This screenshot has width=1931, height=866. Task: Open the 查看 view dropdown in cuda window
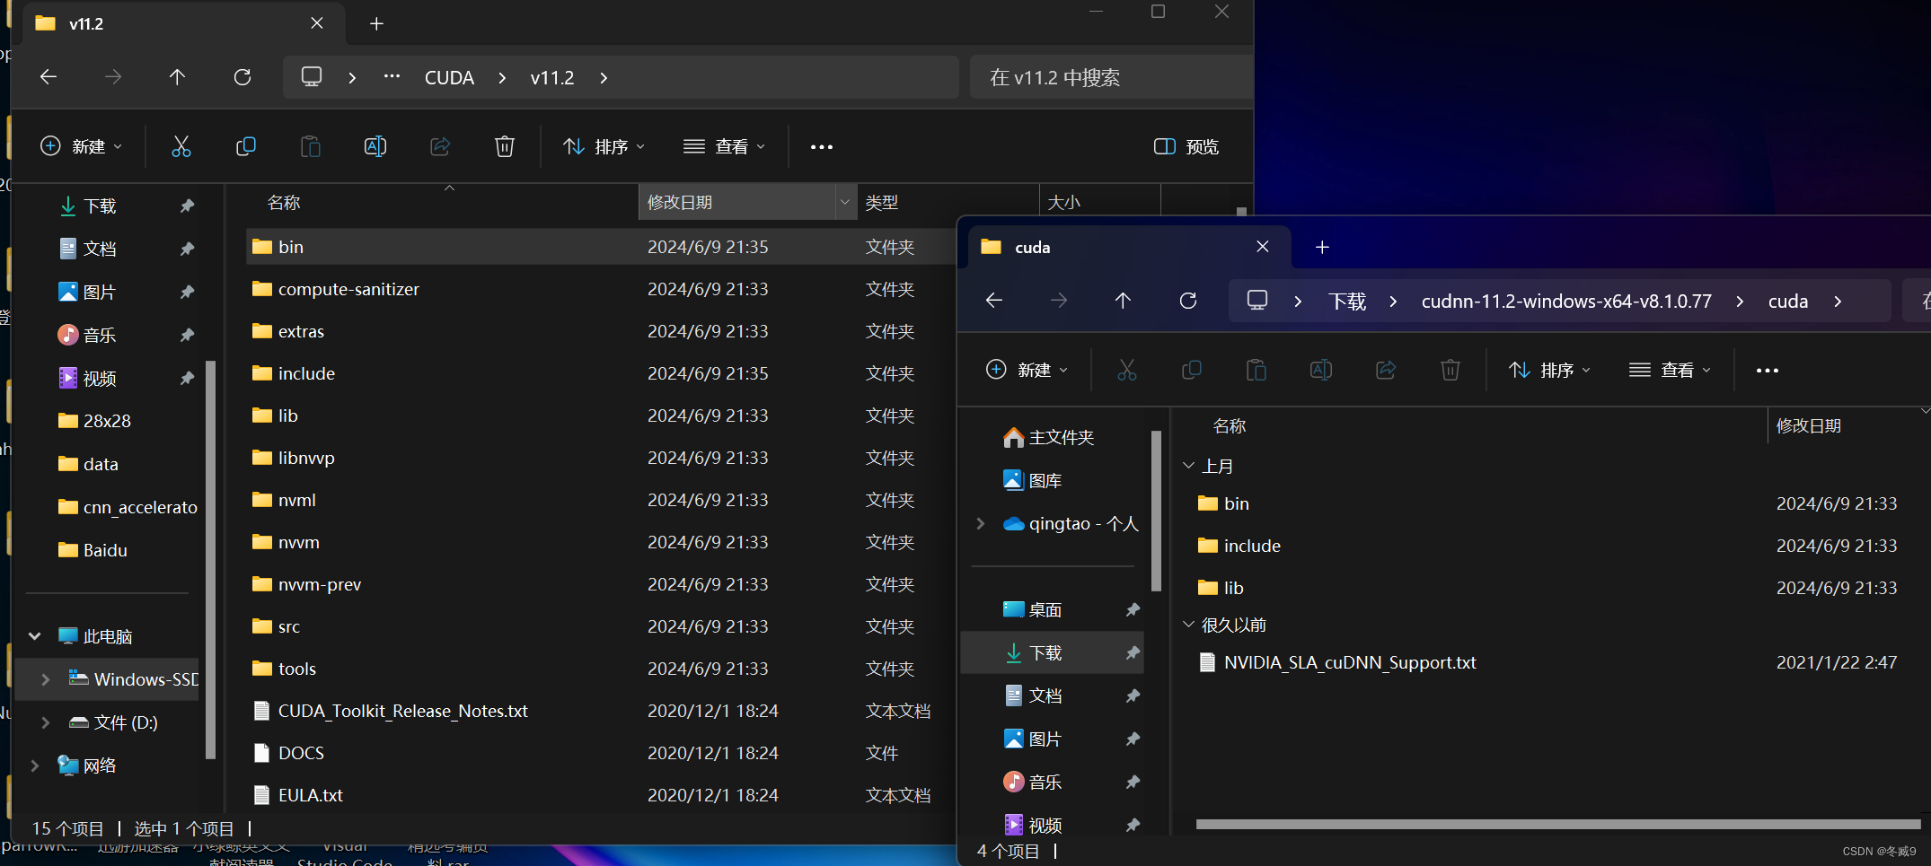[x=1670, y=370]
